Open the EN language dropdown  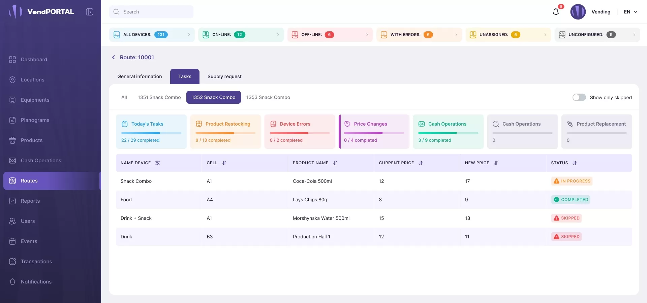coord(630,12)
